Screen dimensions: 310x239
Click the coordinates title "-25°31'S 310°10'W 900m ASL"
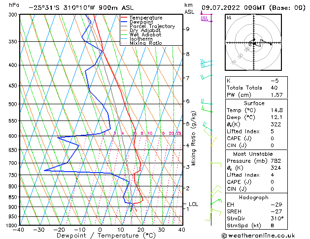[81, 8]
